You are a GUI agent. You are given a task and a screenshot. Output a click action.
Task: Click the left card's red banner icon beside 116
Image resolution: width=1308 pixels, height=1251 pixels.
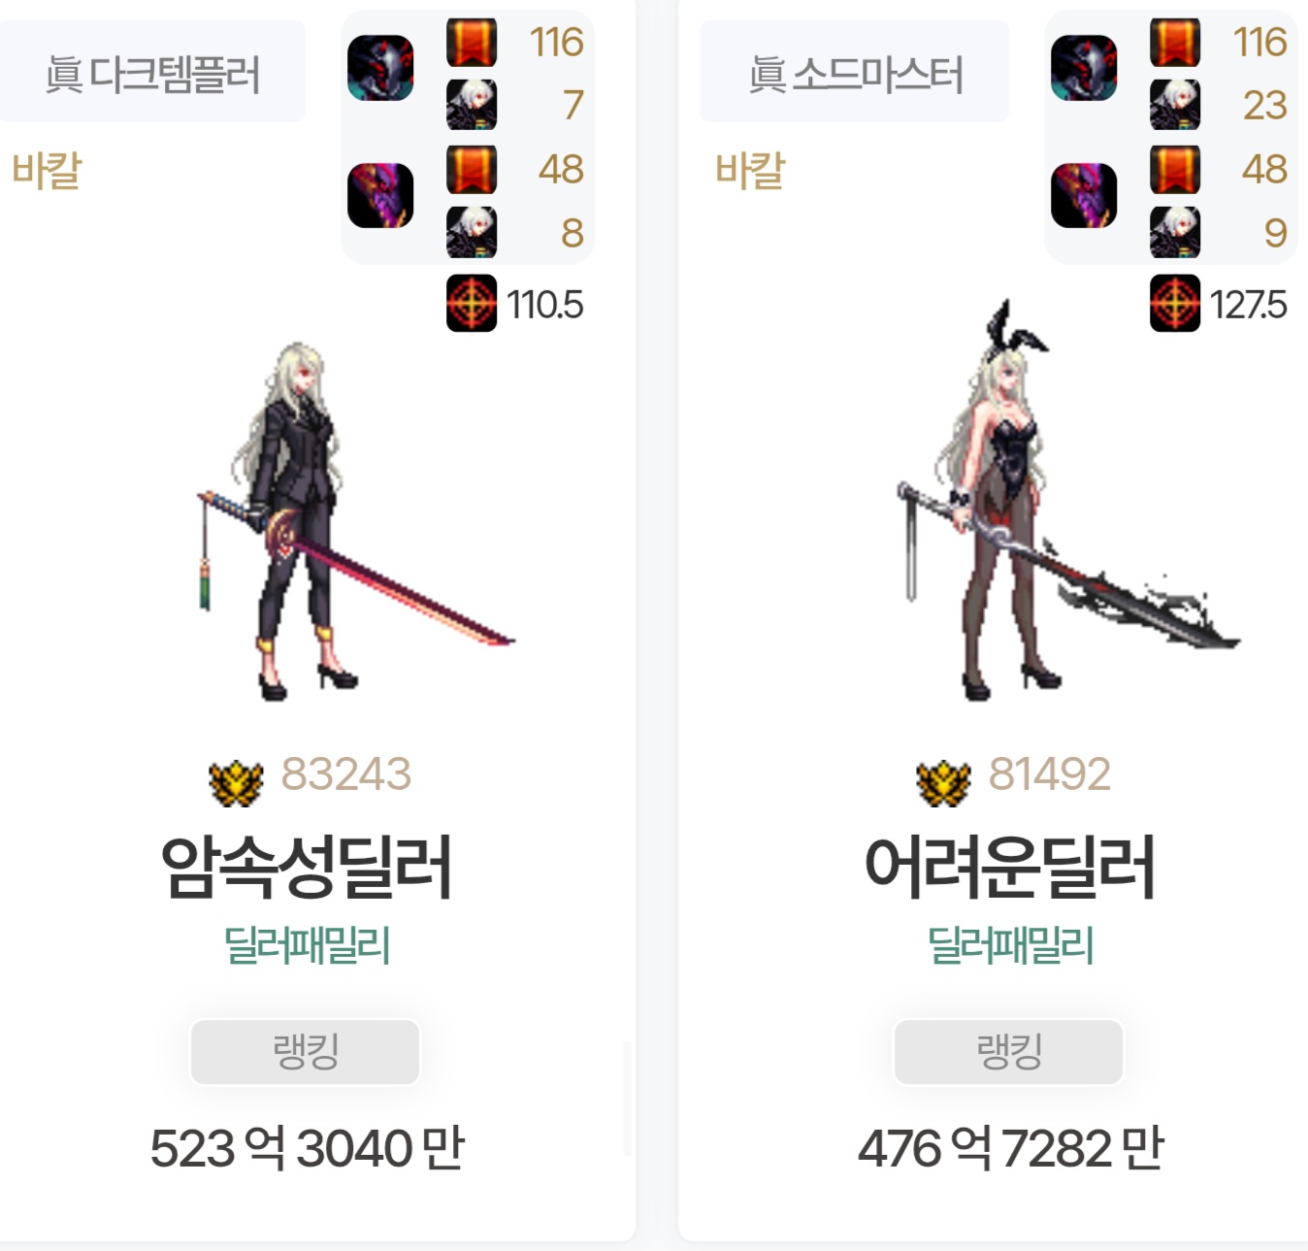pyautogui.click(x=472, y=42)
